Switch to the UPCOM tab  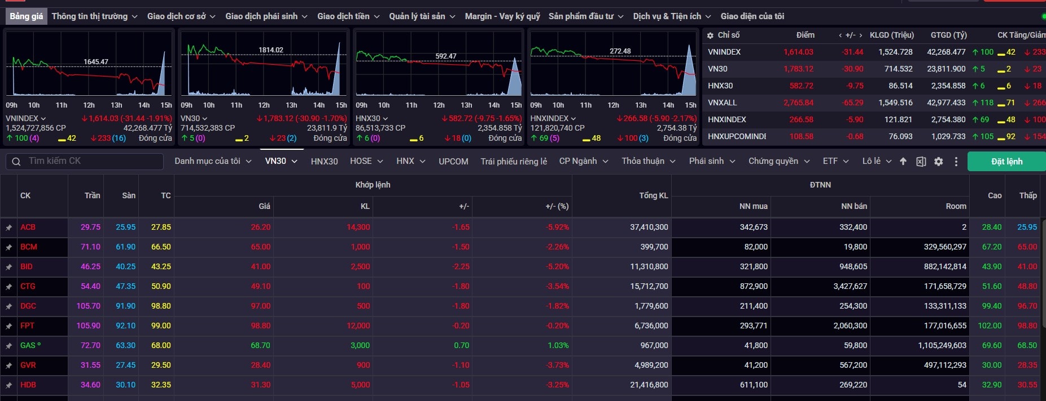(453, 162)
